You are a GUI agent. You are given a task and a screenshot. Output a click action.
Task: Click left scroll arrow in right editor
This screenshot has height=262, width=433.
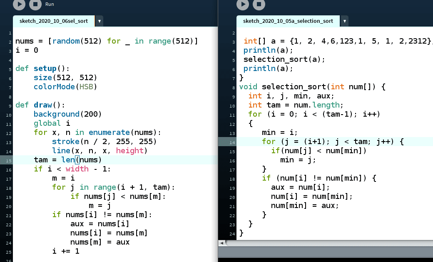[x=221, y=242]
